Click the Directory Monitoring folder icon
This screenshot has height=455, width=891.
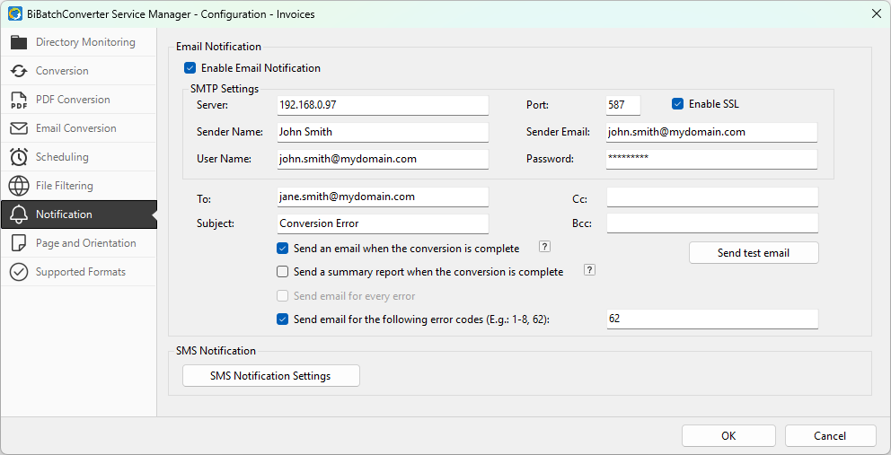click(19, 42)
